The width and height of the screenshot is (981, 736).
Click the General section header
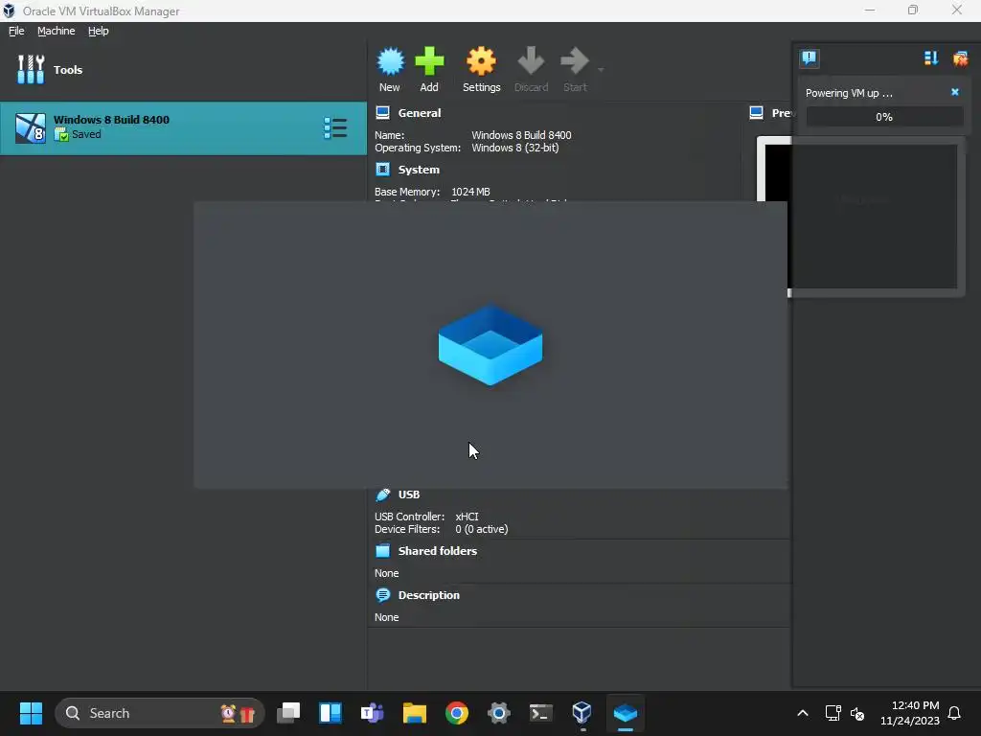[420, 113]
